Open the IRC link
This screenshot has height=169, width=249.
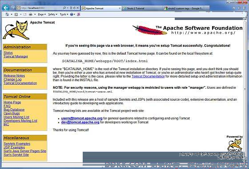6,124
